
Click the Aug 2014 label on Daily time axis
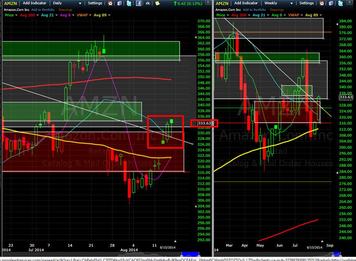[x=129, y=250]
